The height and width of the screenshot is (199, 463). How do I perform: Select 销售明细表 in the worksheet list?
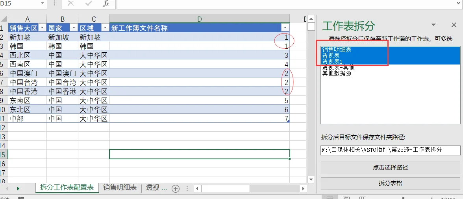coord(390,50)
